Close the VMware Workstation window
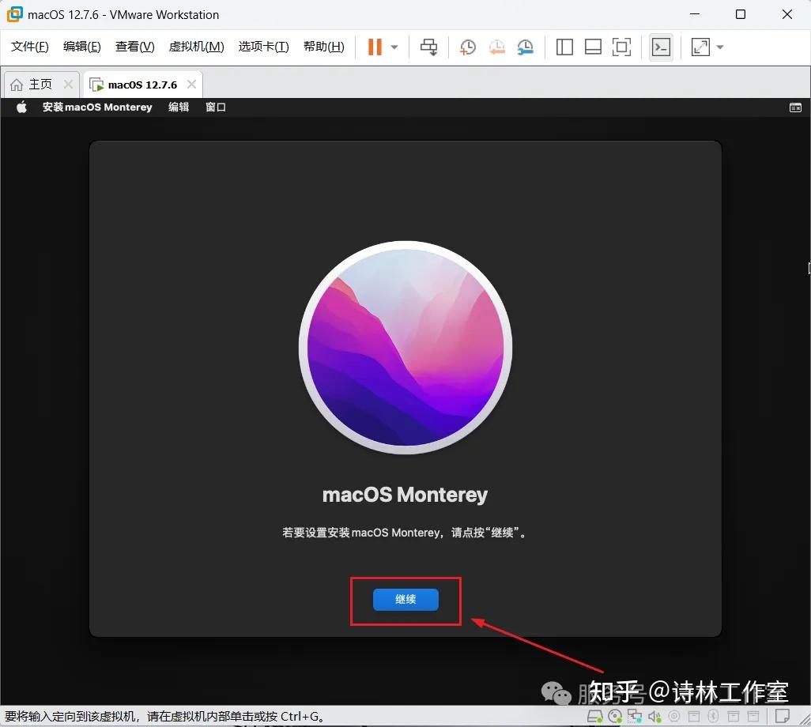Image resolution: width=811 pixels, height=727 pixels. (787, 14)
